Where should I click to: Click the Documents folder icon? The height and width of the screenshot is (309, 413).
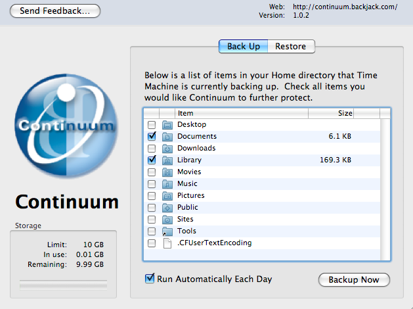(x=167, y=136)
